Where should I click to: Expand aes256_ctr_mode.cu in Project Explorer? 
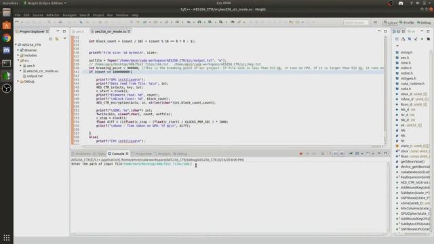(21, 70)
